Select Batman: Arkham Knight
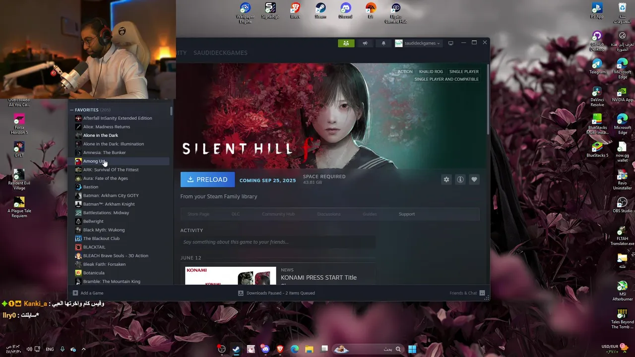Image resolution: width=635 pixels, height=357 pixels. (x=109, y=204)
